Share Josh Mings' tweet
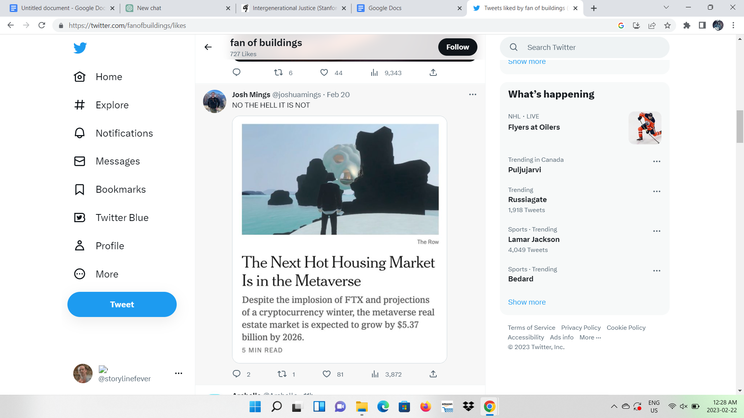This screenshot has height=418, width=744. (x=433, y=374)
